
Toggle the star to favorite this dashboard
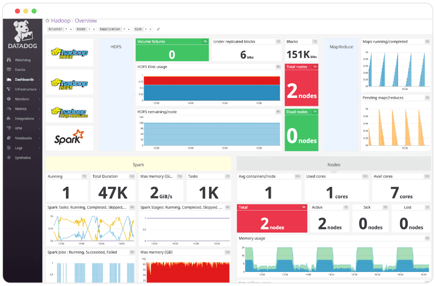(x=47, y=21)
